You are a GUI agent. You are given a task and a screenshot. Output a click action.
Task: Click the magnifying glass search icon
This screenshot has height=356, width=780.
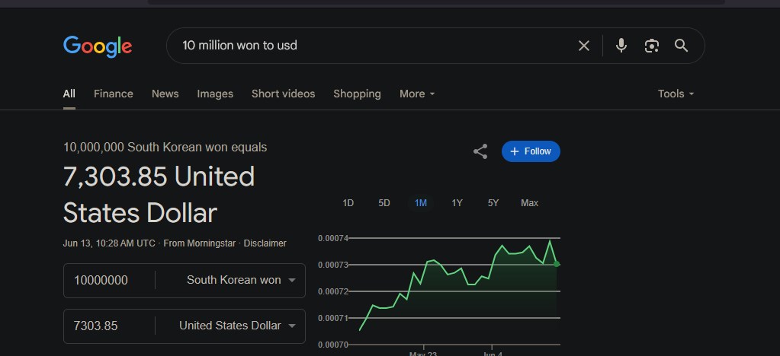point(681,46)
